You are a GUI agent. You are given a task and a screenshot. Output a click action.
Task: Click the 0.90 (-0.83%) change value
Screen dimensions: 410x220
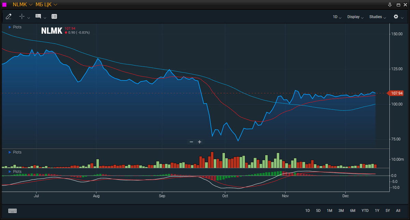(79, 33)
